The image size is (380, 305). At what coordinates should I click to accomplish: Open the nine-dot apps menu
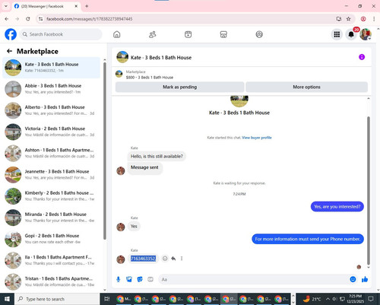(x=337, y=34)
